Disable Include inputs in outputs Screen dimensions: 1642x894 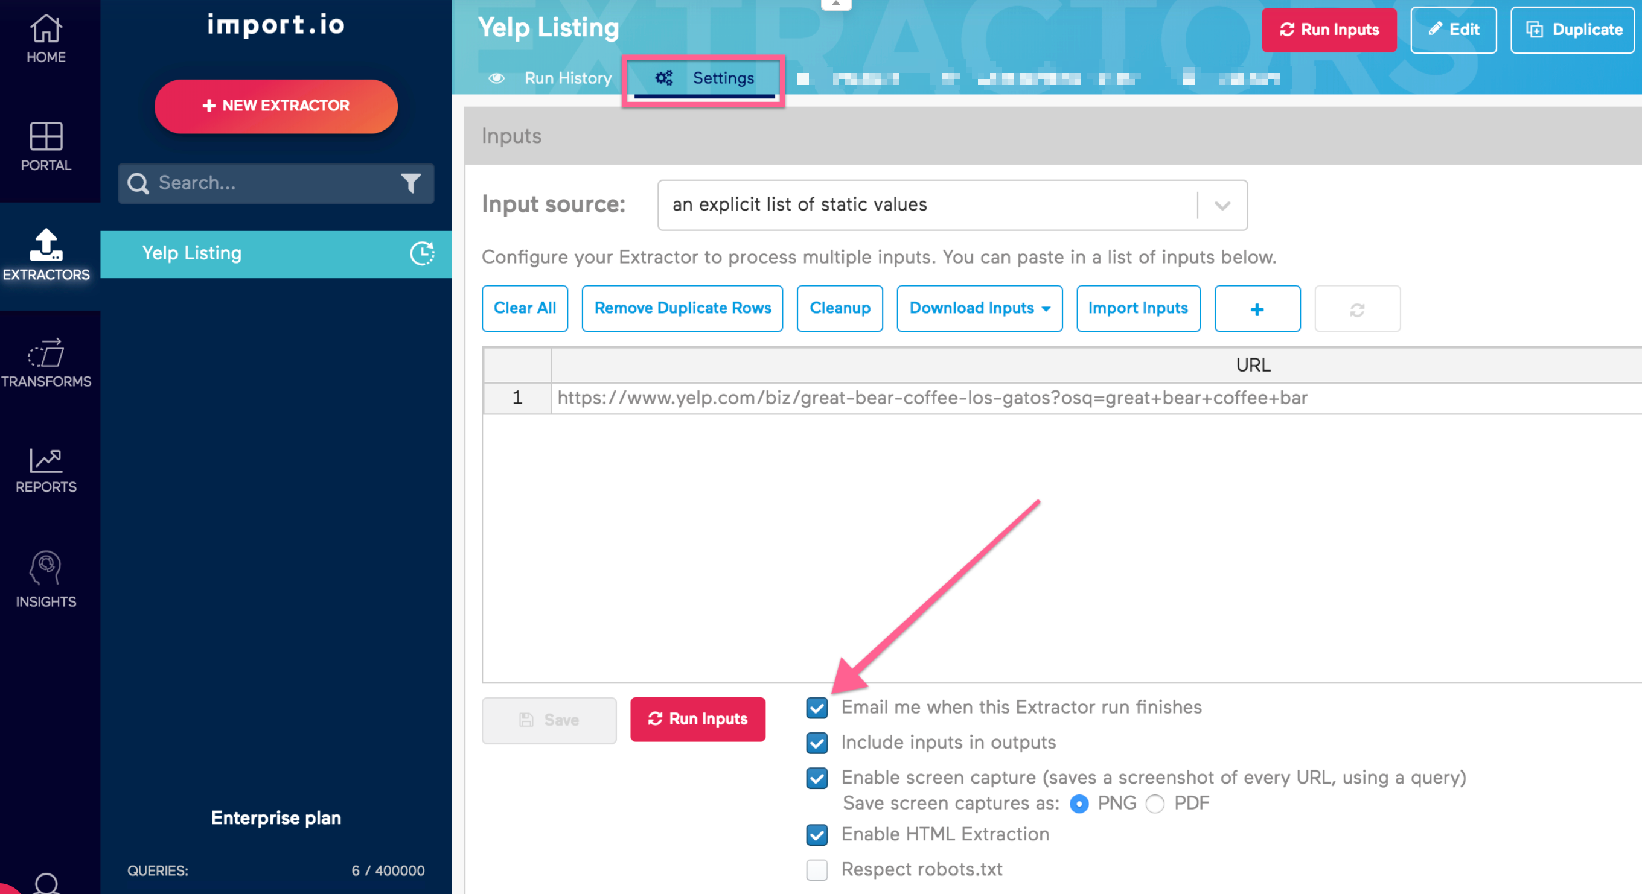pos(817,743)
